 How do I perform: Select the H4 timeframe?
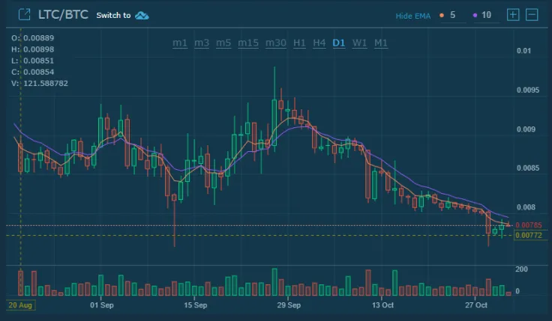click(x=319, y=43)
